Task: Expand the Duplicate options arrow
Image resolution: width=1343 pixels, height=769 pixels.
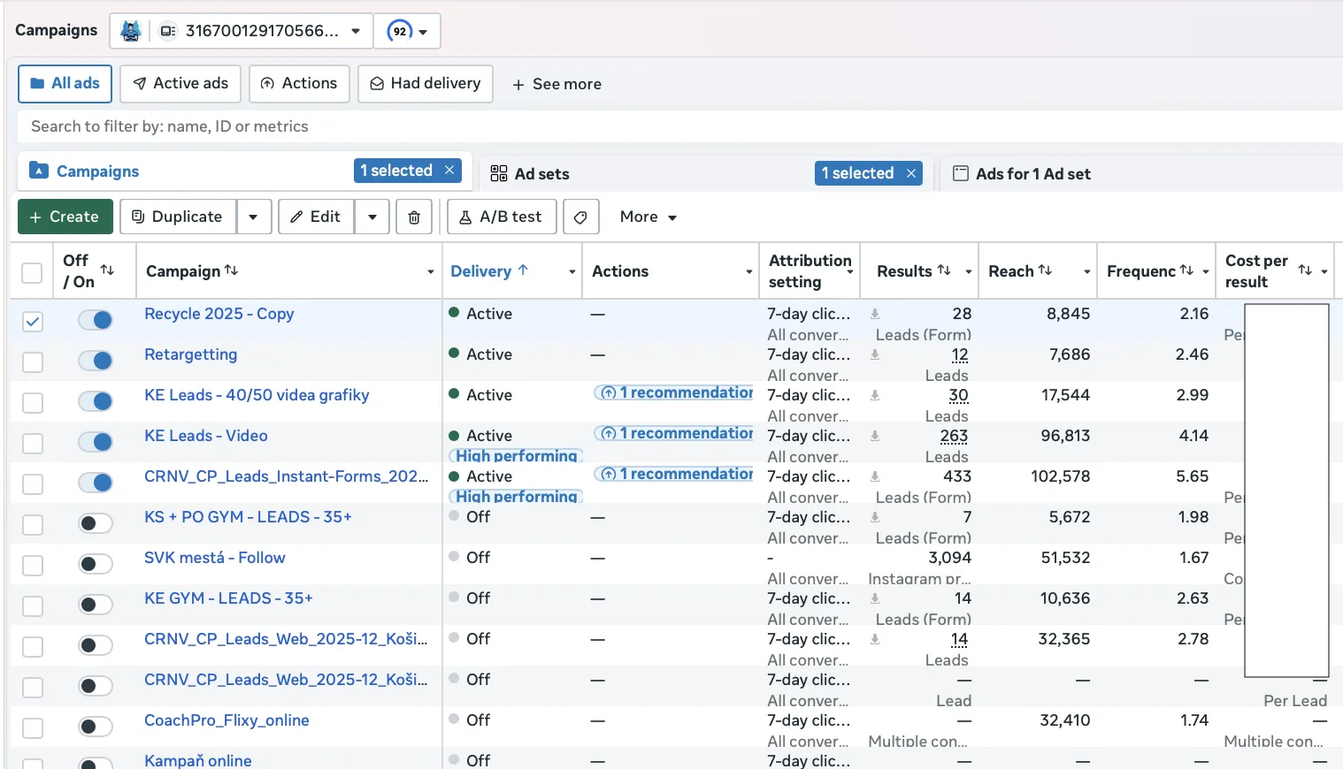Action: tap(254, 217)
